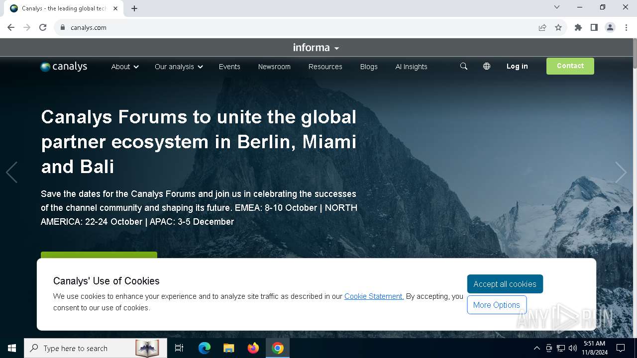Bookmark this tab with star icon

click(558, 27)
